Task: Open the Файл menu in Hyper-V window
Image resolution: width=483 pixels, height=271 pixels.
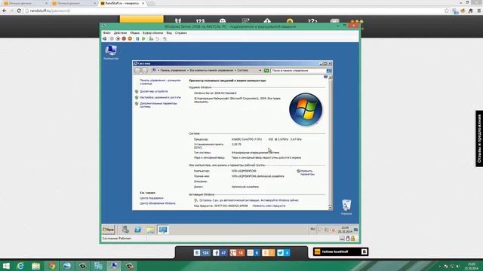Action: pos(106,33)
